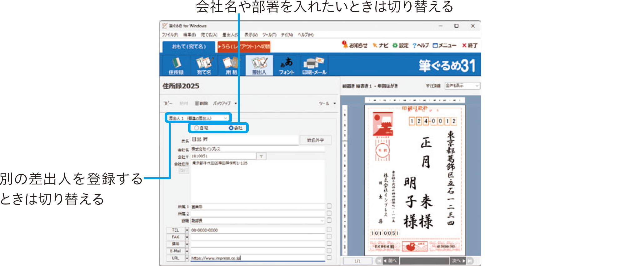Viewport: 625px width, 266px height.
Task: Toggle the checkbox beside 所属 1 field
Action: tap(329, 206)
